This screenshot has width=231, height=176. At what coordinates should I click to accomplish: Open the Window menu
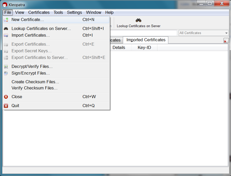94,13
